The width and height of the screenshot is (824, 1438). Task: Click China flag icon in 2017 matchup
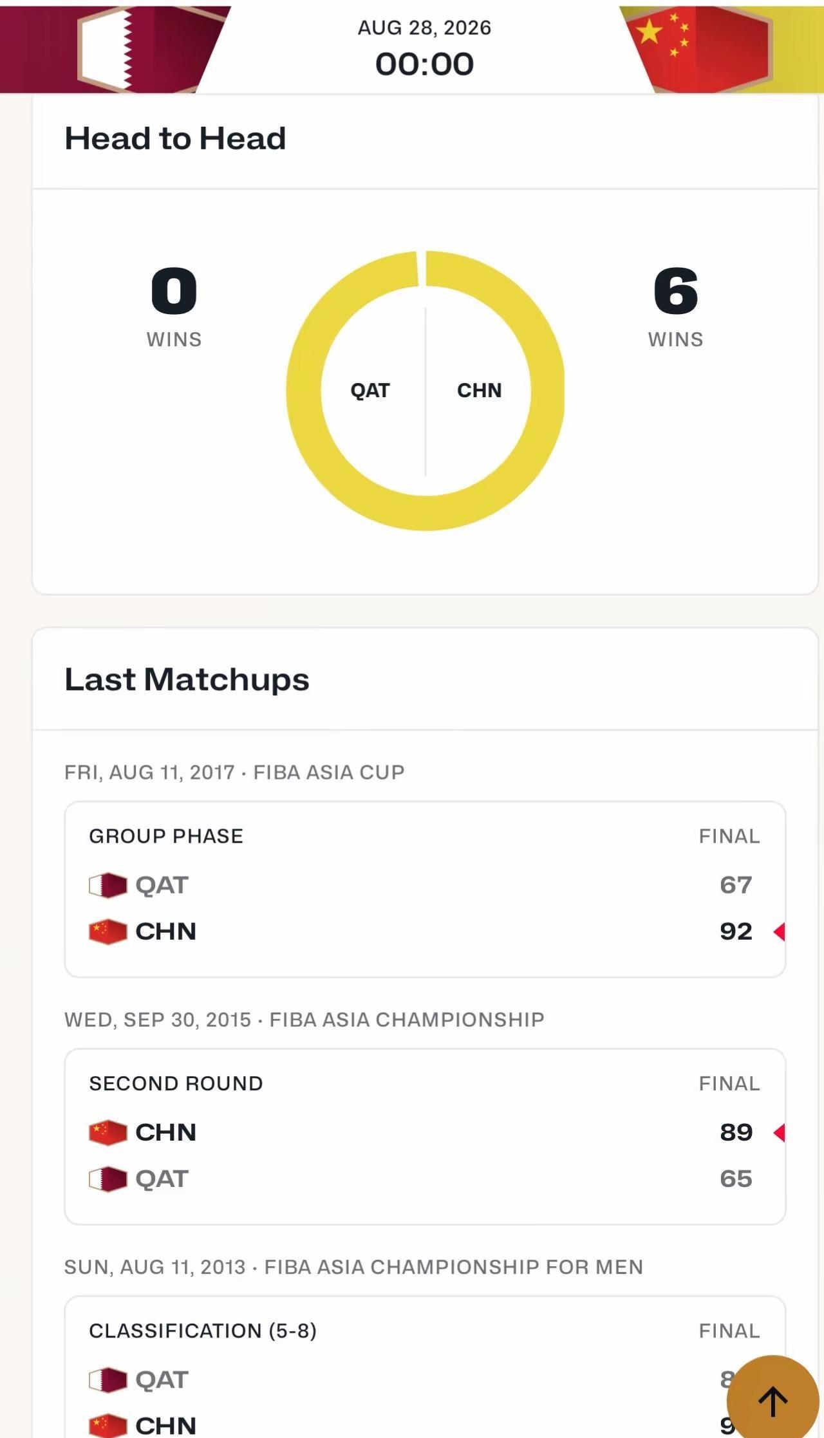pos(108,931)
